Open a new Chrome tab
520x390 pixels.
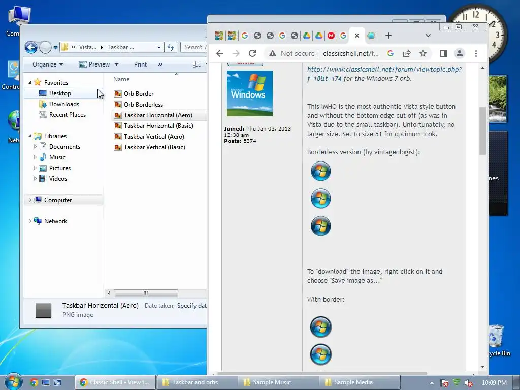[388, 36]
